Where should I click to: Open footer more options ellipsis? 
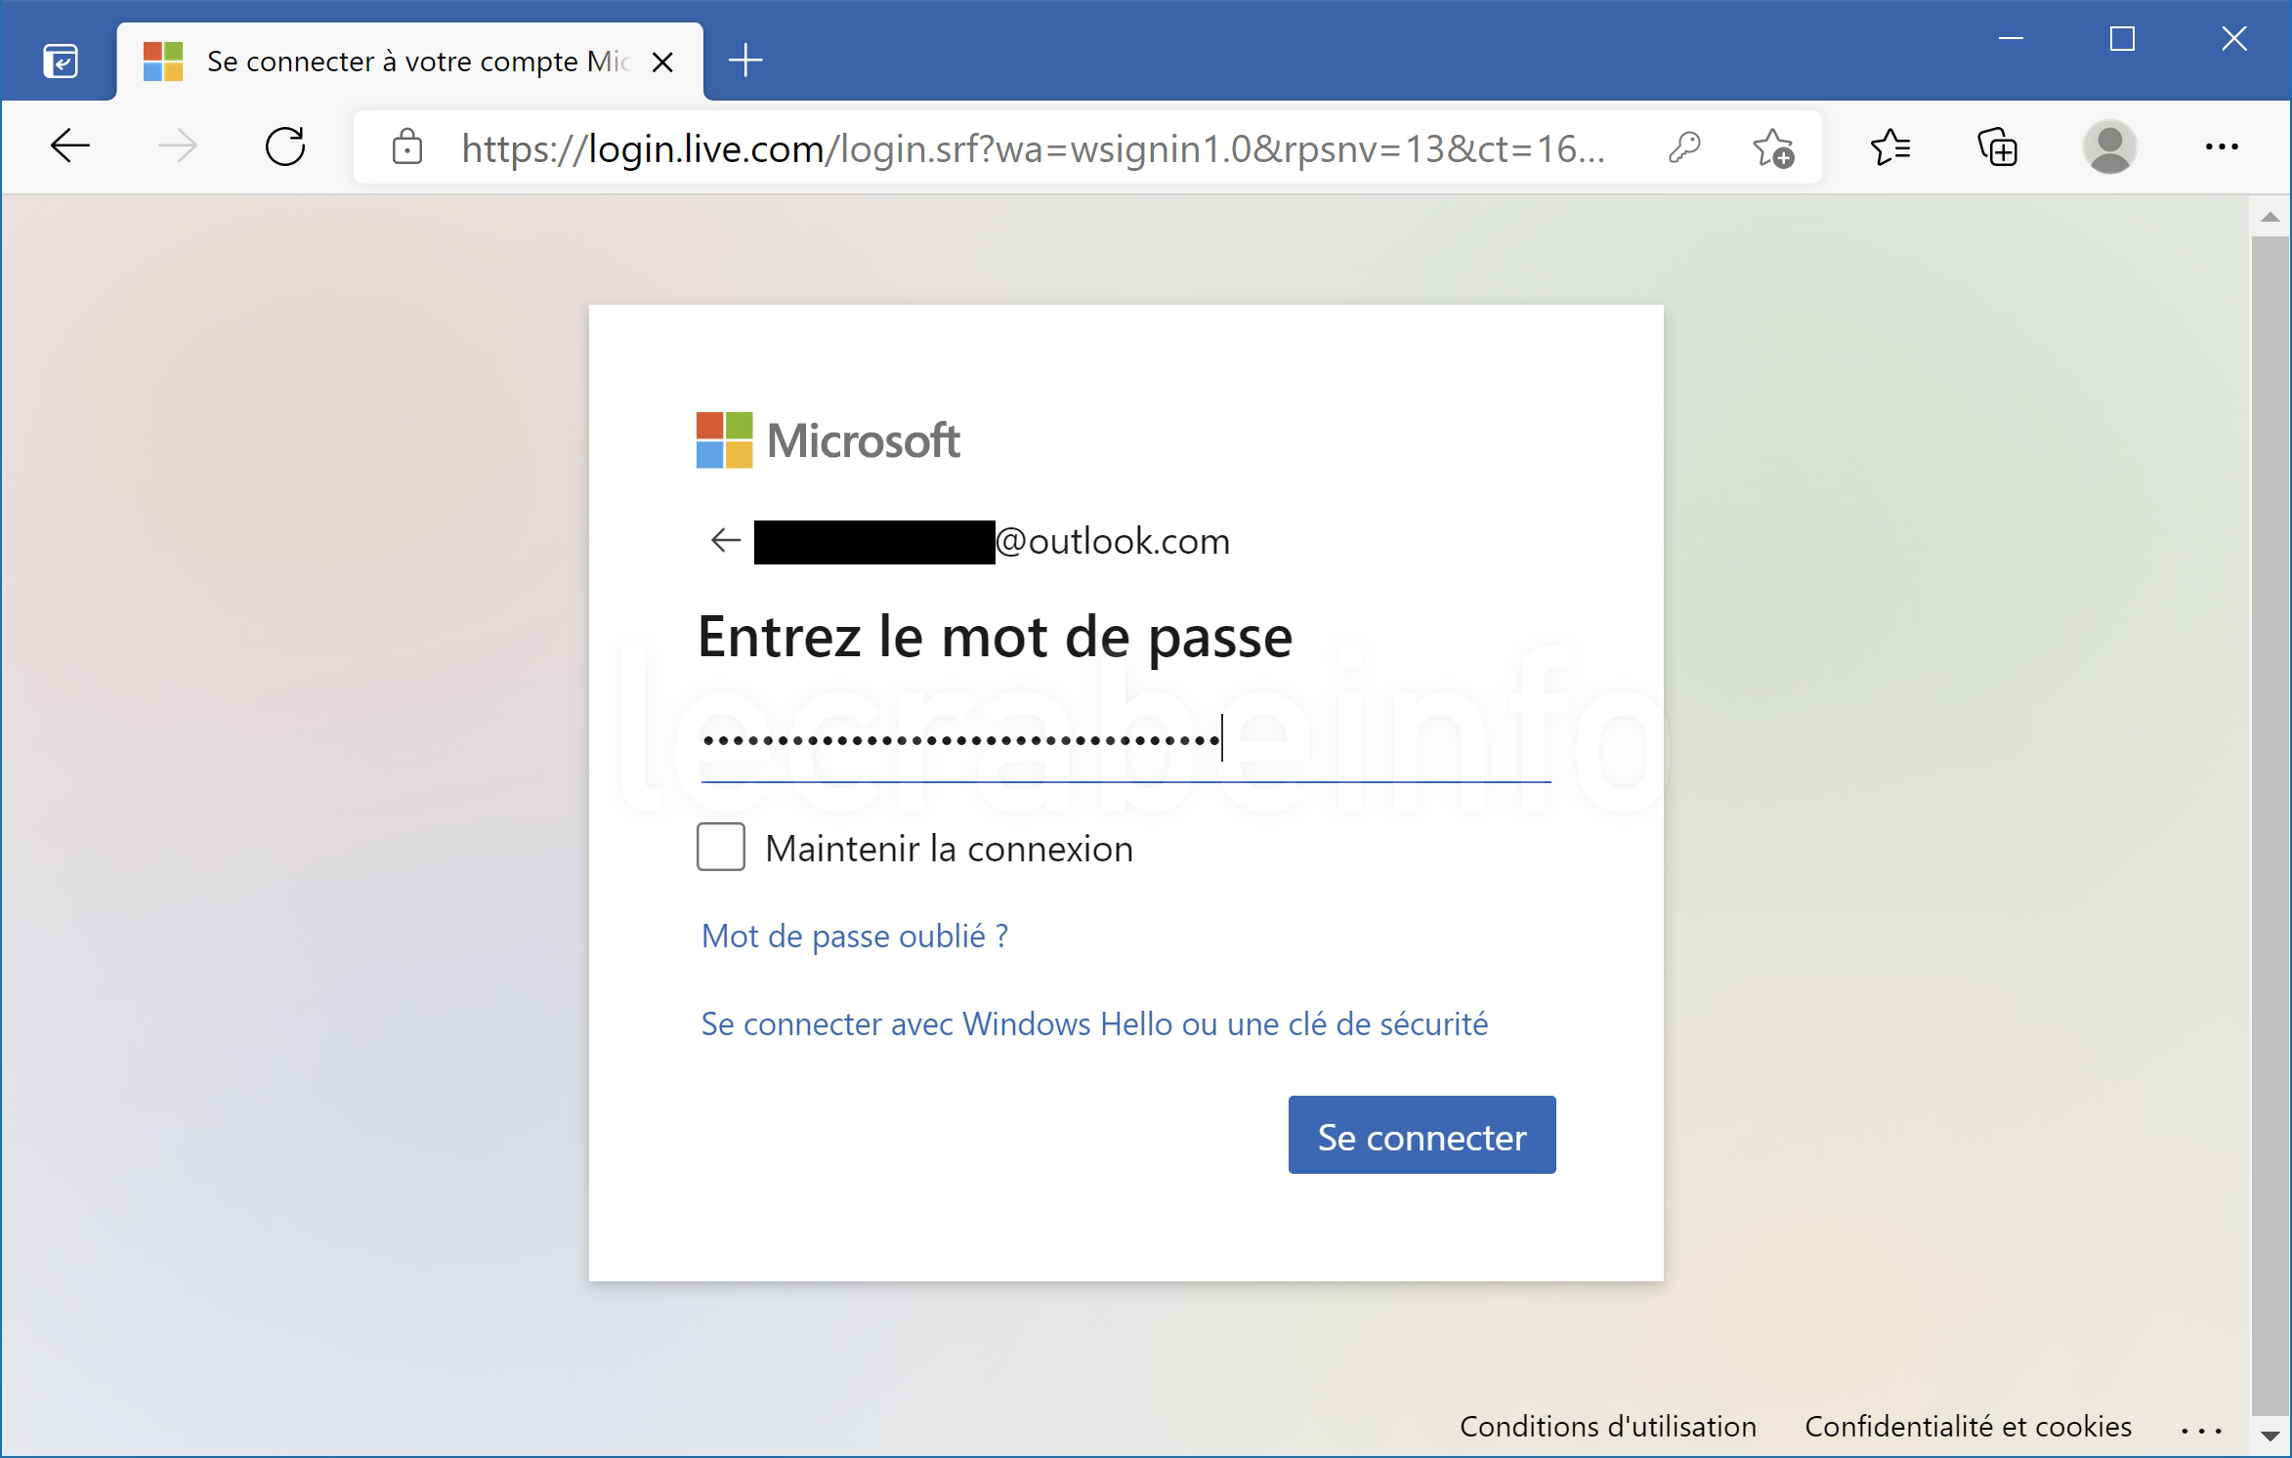(2202, 1431)
